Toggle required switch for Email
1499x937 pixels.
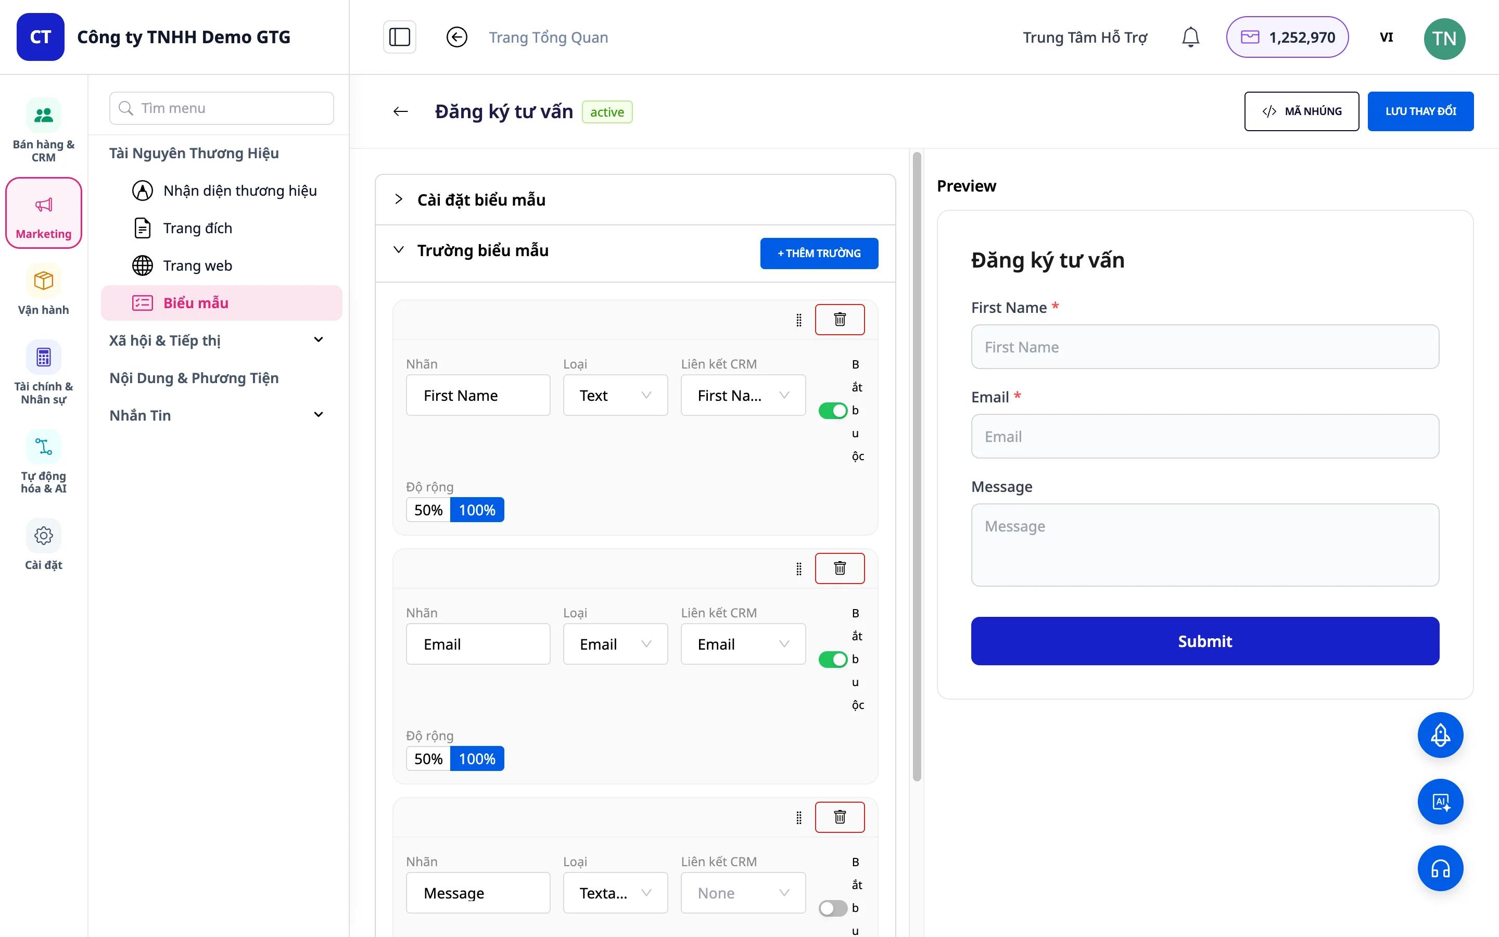pos(832,660)
